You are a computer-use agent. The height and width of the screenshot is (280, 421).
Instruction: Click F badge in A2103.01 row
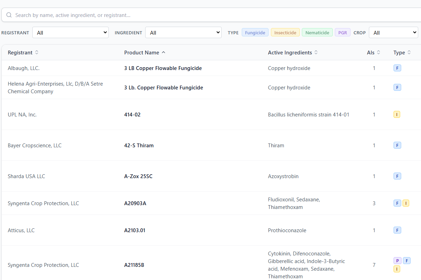point(397,230)
